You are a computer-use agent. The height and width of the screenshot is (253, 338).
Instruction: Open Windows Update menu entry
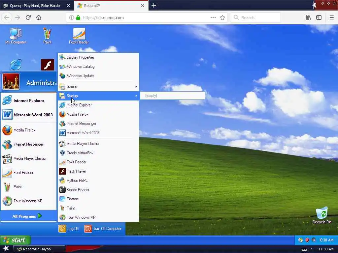[x=98, y=76]
